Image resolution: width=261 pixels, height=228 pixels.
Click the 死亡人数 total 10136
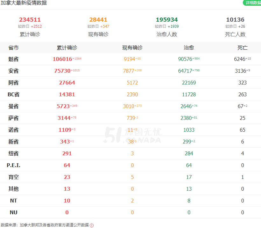coord(235,20)
